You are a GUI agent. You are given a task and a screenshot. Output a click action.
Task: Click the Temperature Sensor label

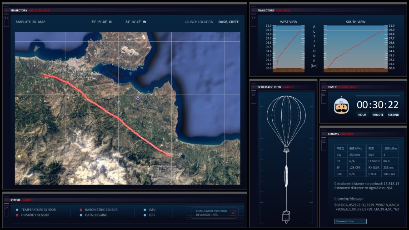39,210
